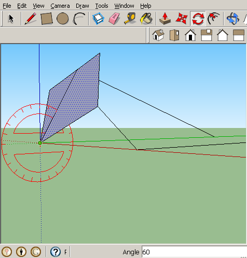Open the Edit menu
This screenshot has width=247, height=258.
click(x=22, y=6)
